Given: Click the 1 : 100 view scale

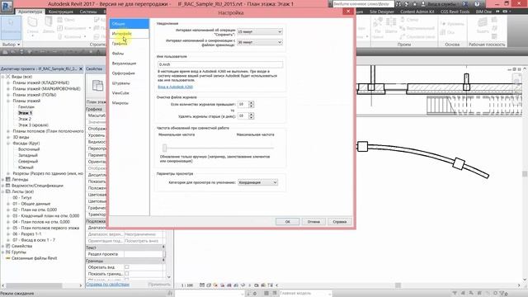Looking at the screenshot, I should (187, 285).
